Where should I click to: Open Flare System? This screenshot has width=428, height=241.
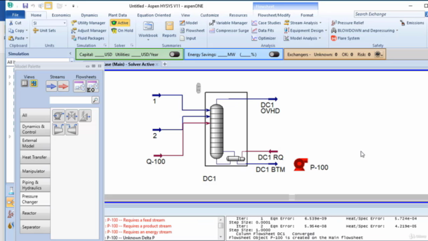[x=345, y=38]
